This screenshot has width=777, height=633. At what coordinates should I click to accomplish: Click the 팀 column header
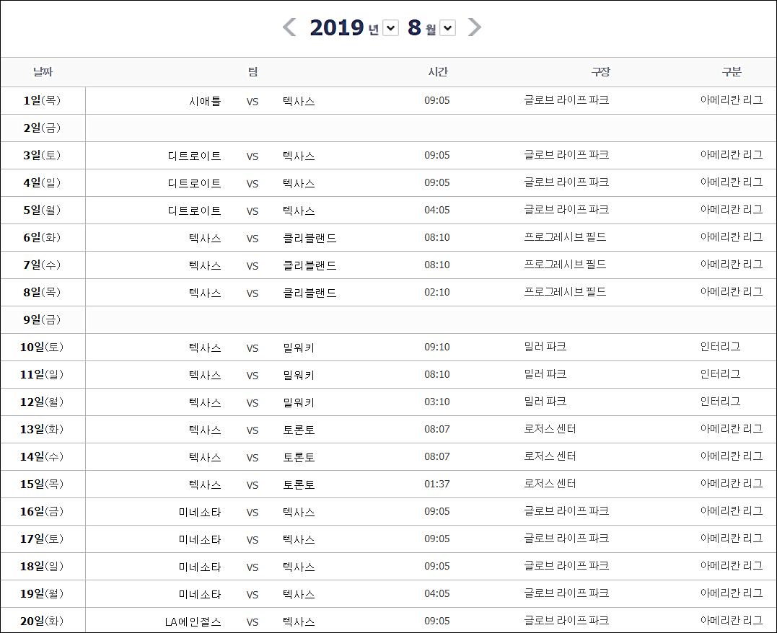click(x=253, y=72)
